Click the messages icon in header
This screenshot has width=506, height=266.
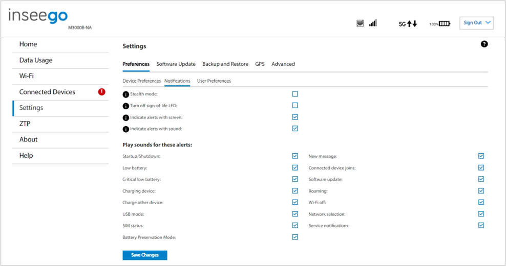pyautogui.click(x=360, y=23)
